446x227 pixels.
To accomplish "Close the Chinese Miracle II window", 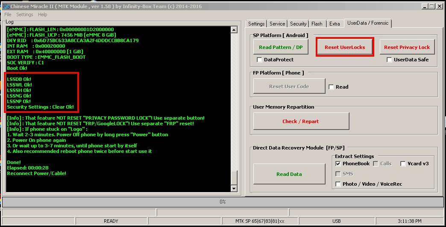I will [440, 6].
